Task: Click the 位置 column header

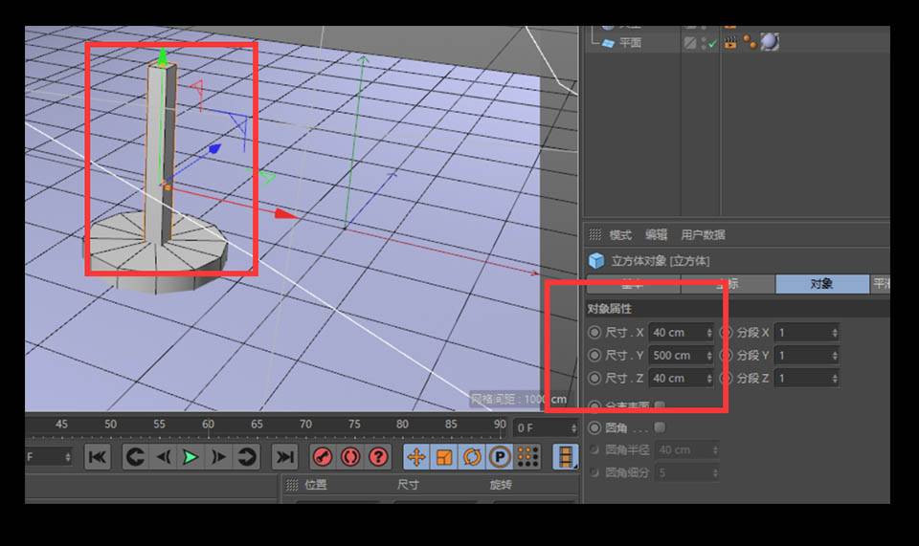Action: click(x=316, y=485)
